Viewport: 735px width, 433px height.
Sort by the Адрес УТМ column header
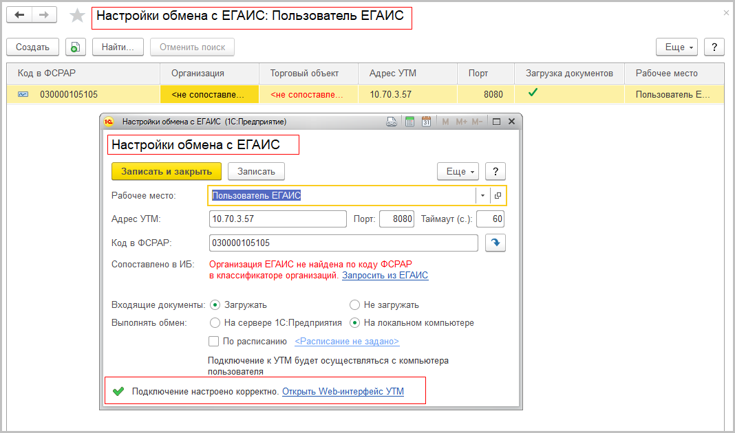(408, 74)
